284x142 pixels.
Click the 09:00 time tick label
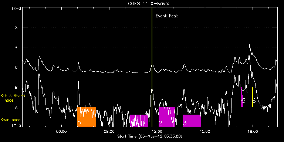pyautogui.click(x=109, y=131)
